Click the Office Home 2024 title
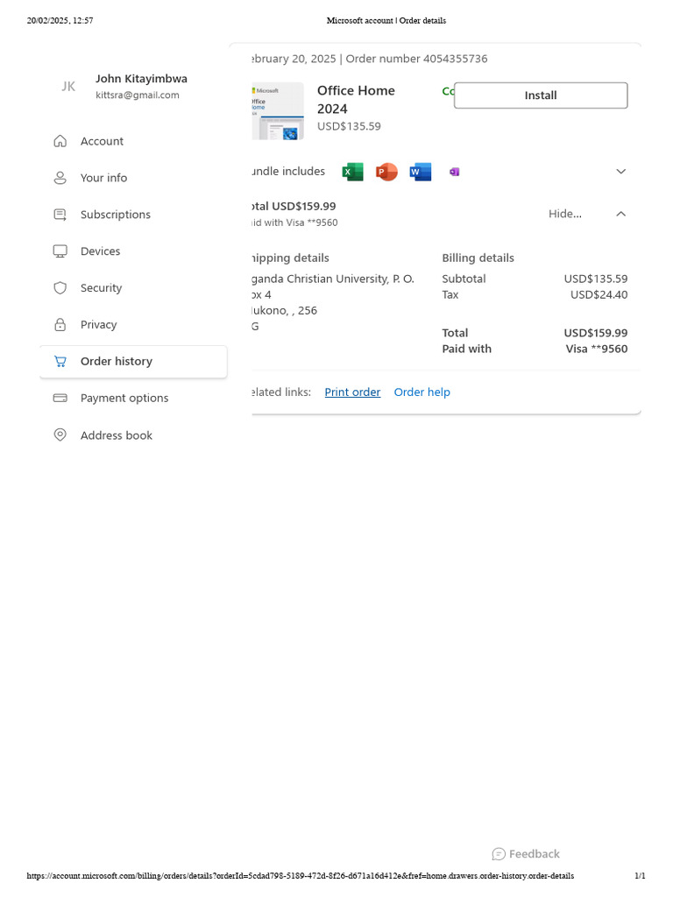 356,100
